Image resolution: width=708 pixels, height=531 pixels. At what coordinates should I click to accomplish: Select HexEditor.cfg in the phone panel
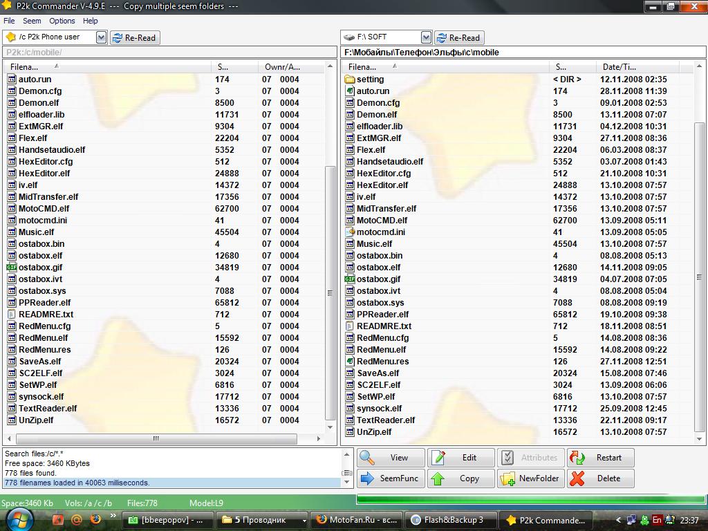tap(45, 162)
